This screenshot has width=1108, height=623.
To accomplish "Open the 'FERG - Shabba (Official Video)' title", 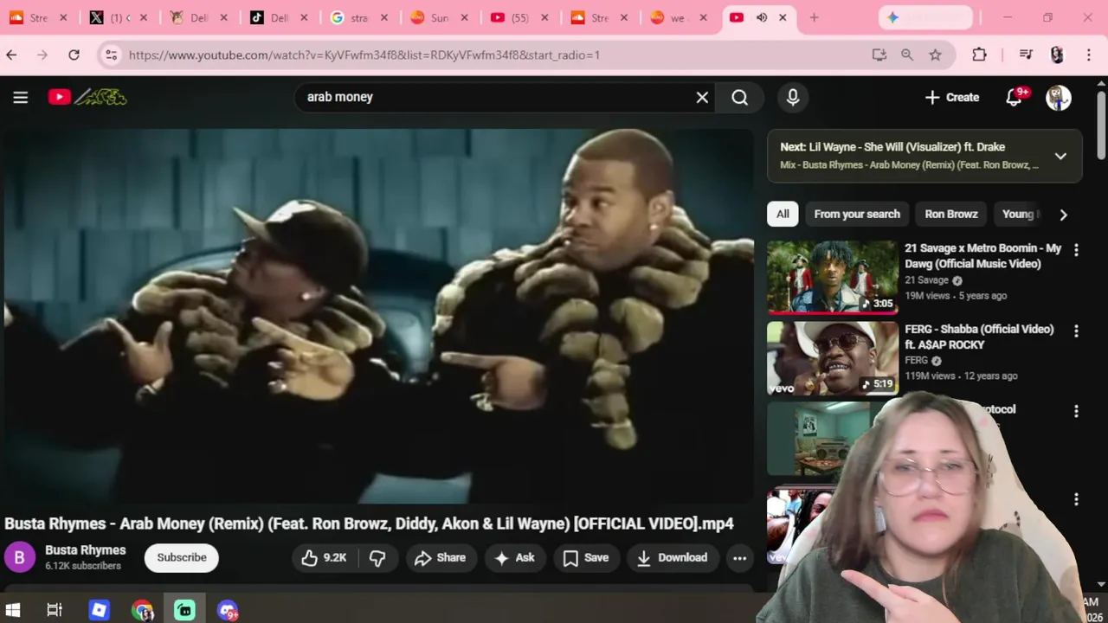I will click(x=979, y=337).
